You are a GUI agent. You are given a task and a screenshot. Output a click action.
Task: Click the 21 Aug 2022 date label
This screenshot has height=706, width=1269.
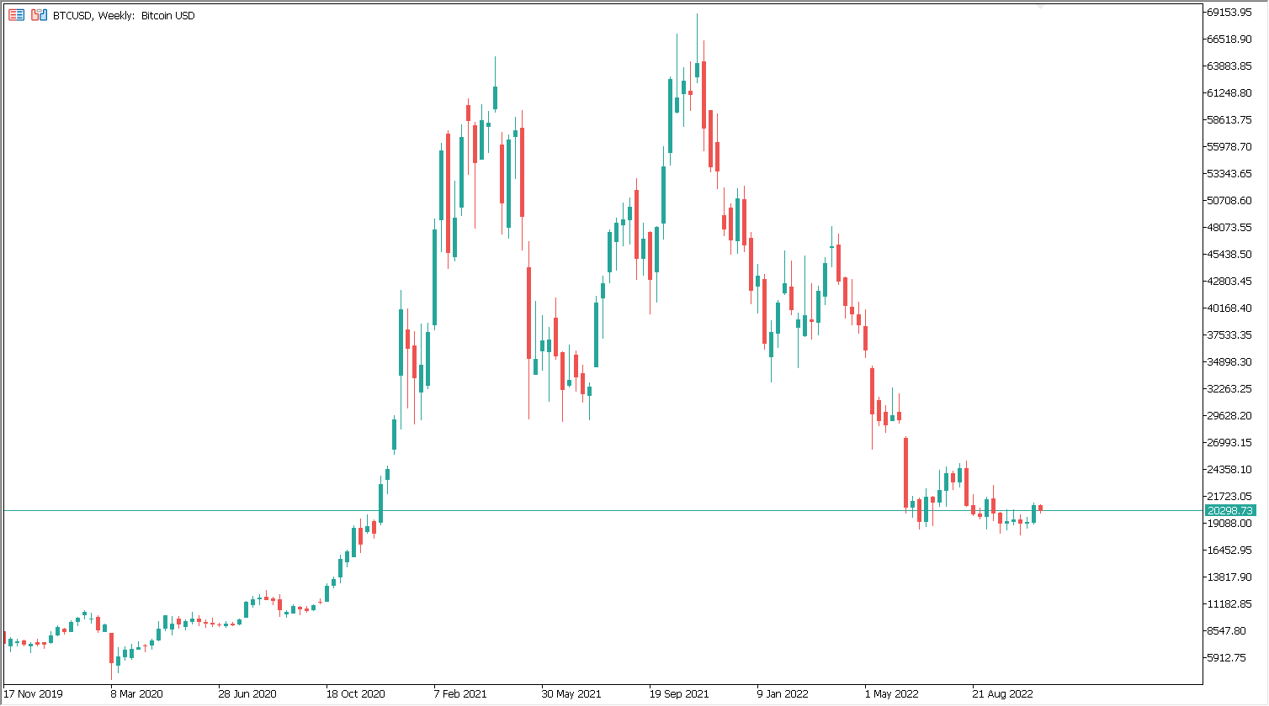[1002, 694]
